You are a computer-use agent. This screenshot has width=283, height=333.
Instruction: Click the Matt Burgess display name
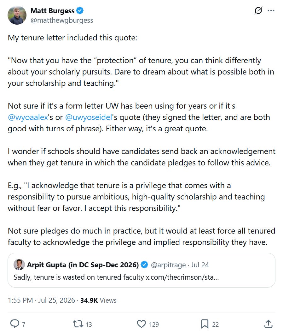click(x=52, y=11)
